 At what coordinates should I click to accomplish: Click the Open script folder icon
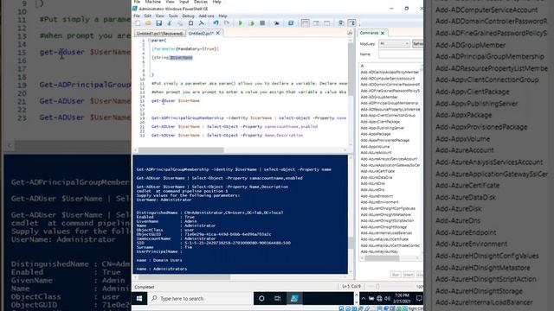[x=148, y=23]
